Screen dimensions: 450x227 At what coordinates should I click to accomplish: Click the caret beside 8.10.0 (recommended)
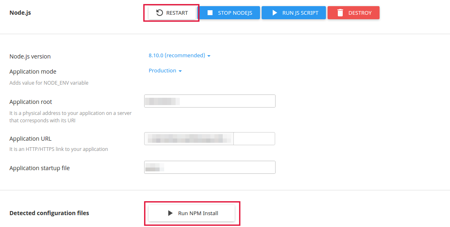pos(209,56)
